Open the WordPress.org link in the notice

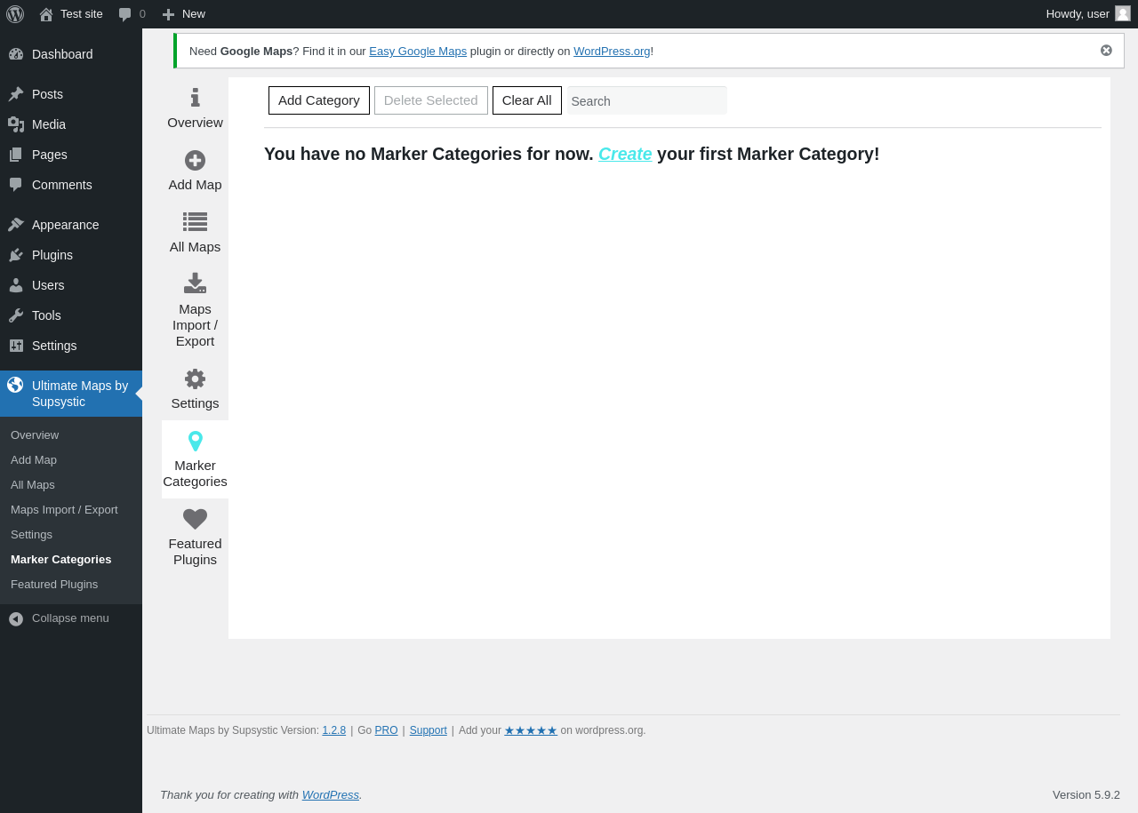tap(612, 51)
